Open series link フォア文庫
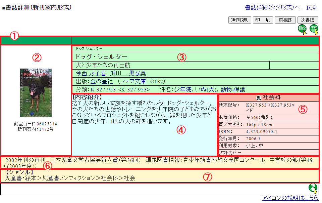Viewport: 322px width, 203px height. [x=133, y=81]
